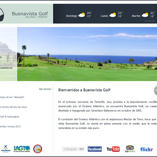Expand the Más noticias link

tap(46, 89)
